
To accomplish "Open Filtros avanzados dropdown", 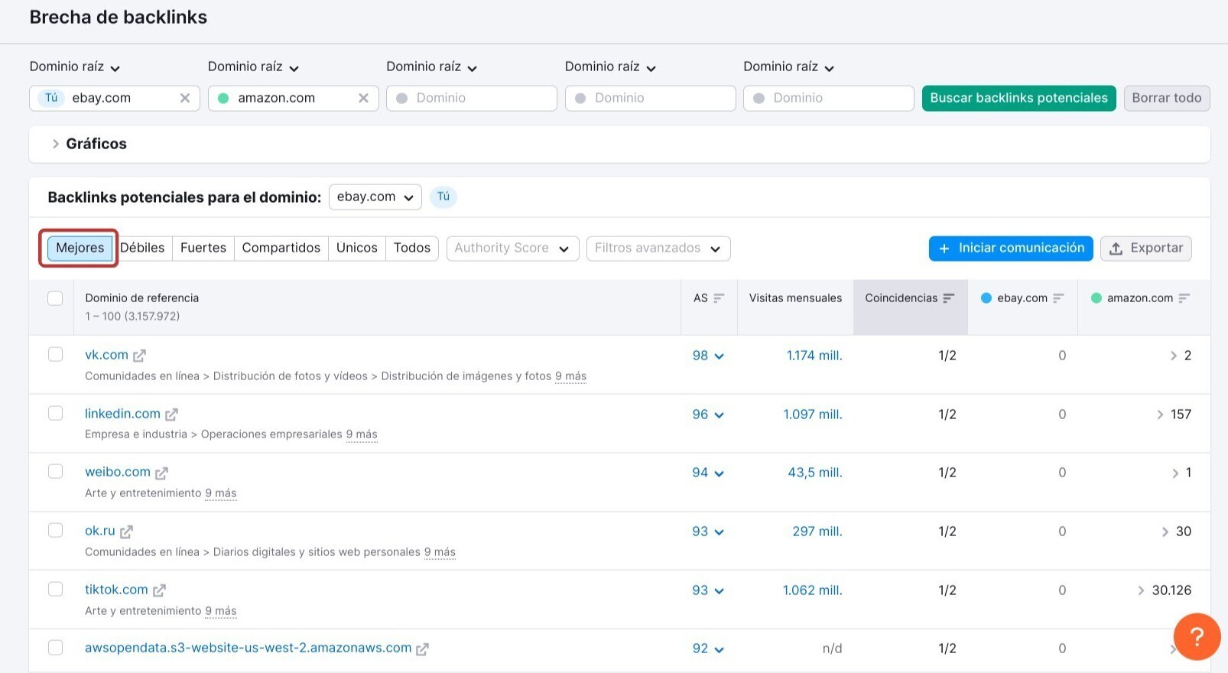I will [x=658, y=248].
